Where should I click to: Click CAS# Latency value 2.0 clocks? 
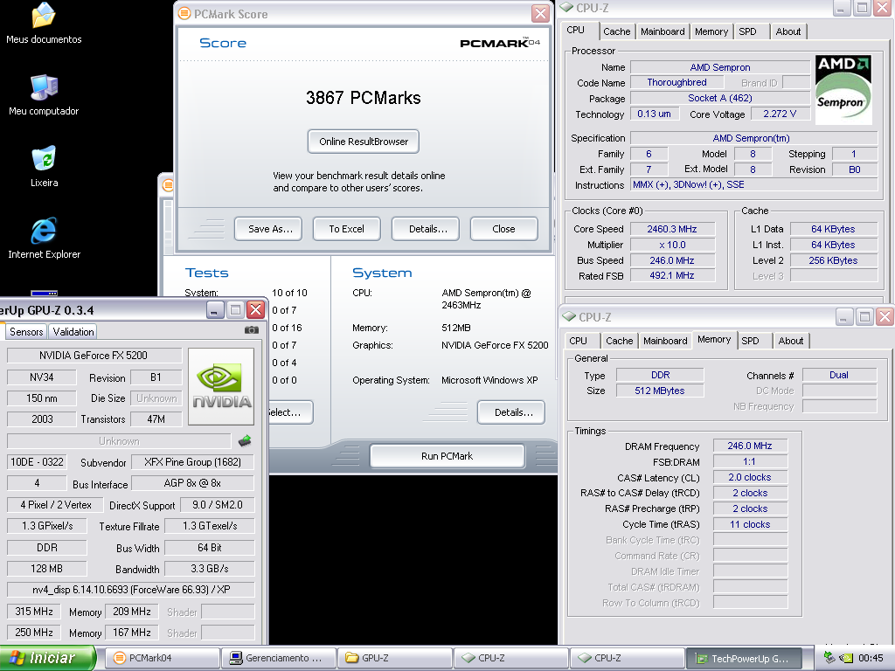(x=749, y=478)
